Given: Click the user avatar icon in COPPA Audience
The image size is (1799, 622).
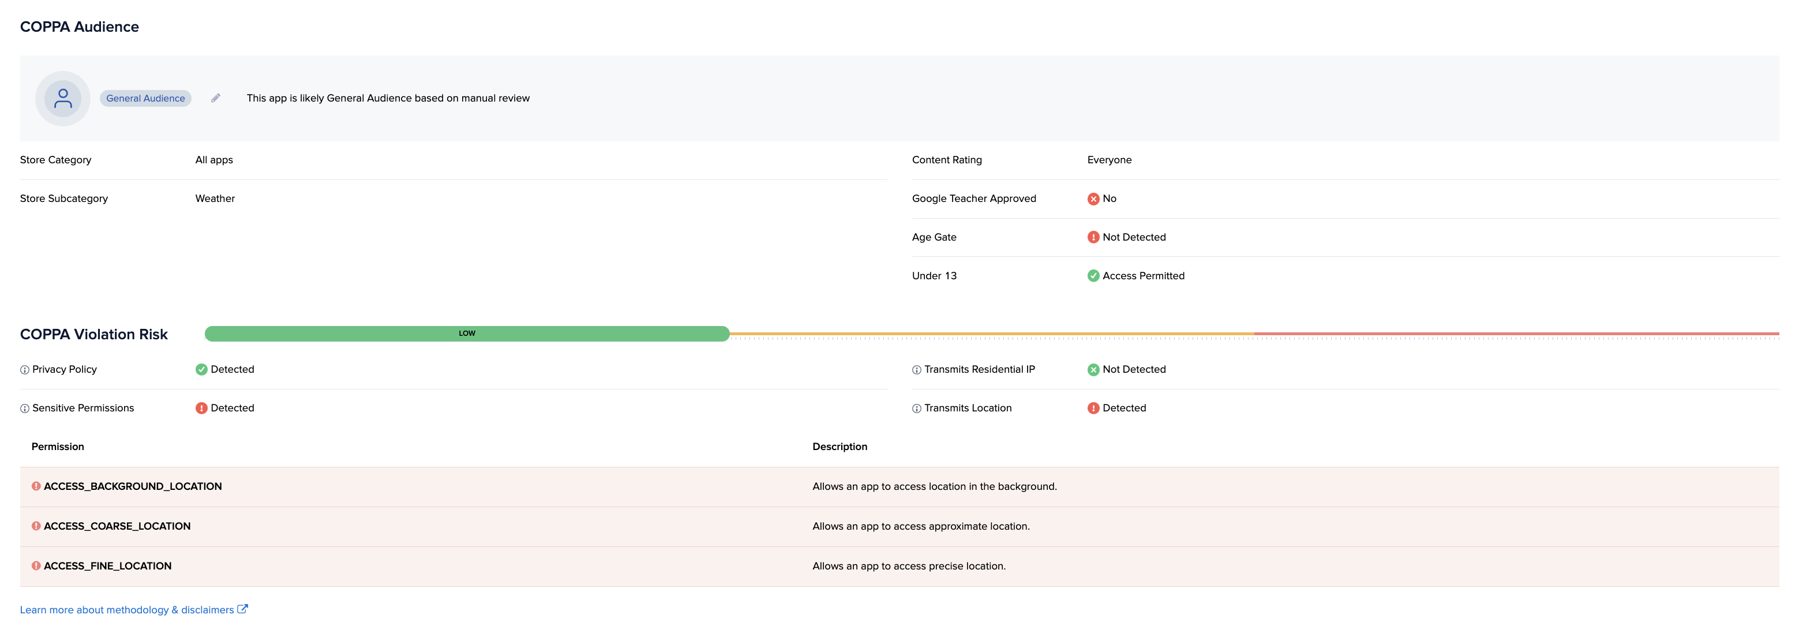Looking at the screenshot, I should click(63, 99).
